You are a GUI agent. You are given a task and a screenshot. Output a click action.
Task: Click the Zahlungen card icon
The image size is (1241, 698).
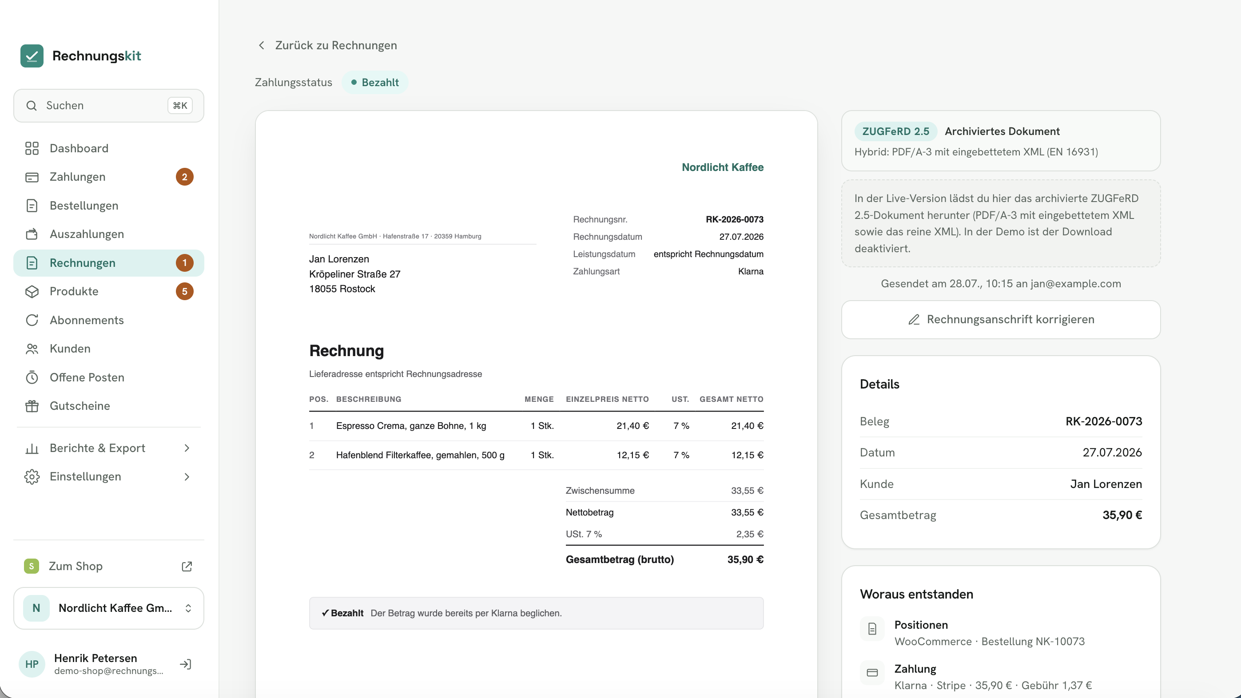[32, 177]
